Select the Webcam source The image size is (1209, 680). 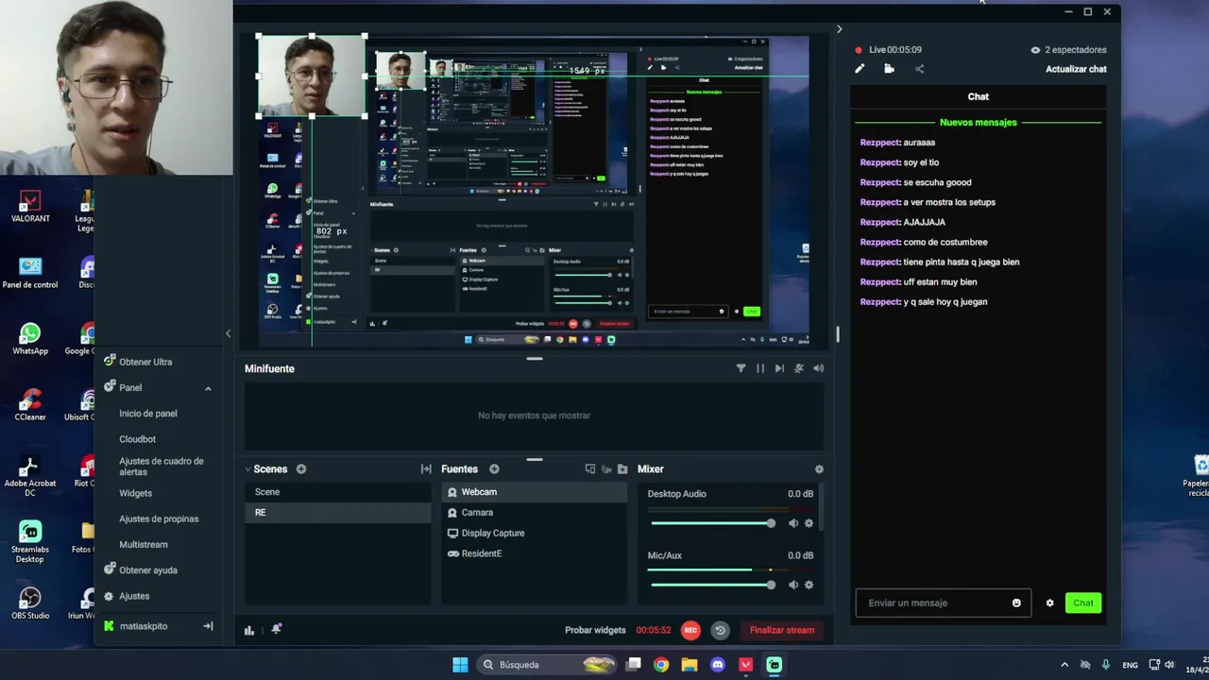click(534, 492)
